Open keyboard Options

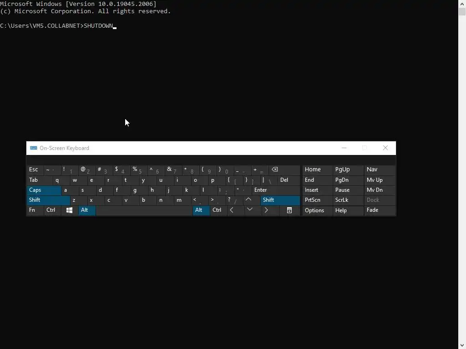(x=317, y=210)
